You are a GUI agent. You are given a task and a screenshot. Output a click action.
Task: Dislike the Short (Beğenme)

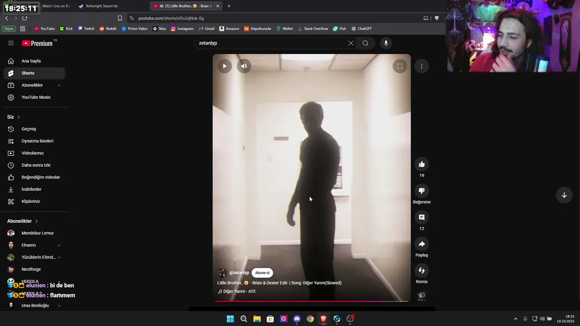tap(422, 191)
